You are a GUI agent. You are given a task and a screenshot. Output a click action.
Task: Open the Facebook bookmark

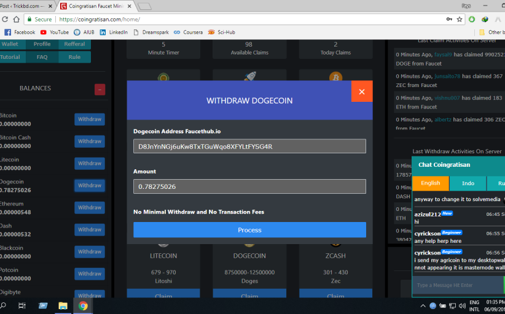20,32
